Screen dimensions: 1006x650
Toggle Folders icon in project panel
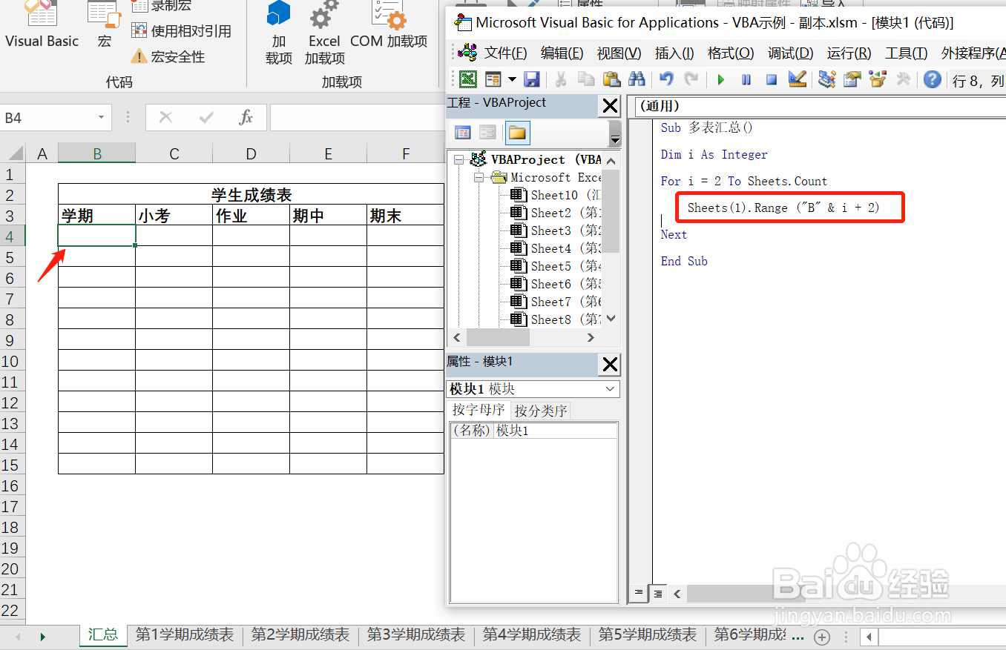[x=517, y=133]
